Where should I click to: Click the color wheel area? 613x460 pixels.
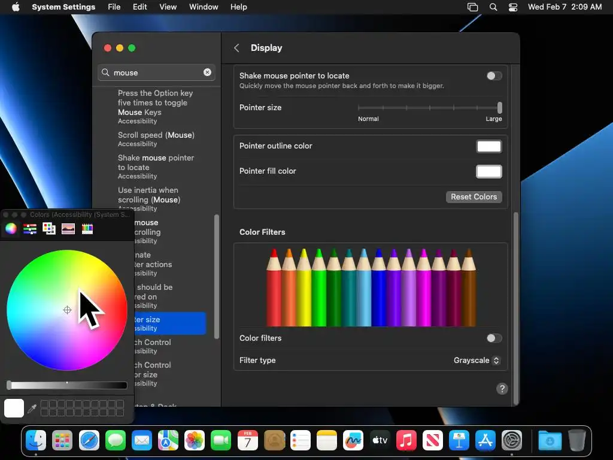67,310
